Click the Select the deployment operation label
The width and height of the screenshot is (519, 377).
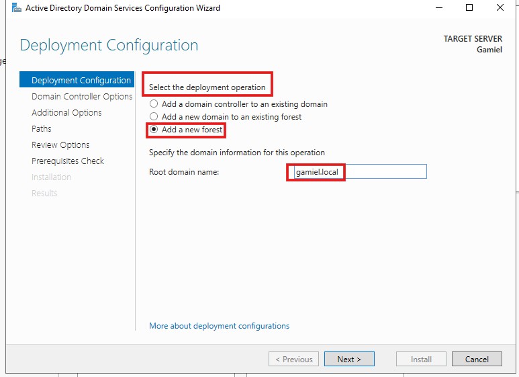click(x=207, y=87)
